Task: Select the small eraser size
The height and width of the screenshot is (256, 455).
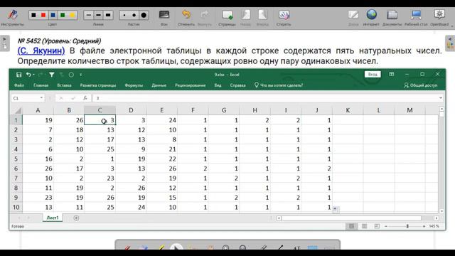Action: point(124,15)
